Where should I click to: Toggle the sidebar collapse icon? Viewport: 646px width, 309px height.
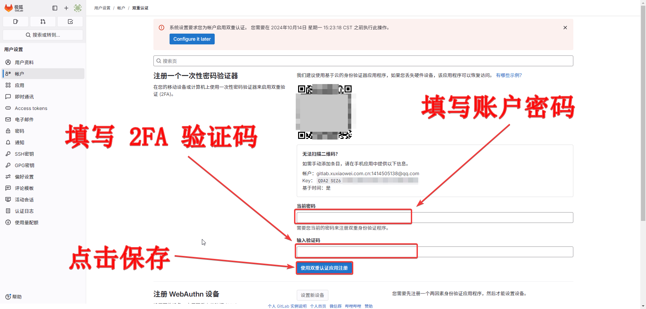pos(55,8)
